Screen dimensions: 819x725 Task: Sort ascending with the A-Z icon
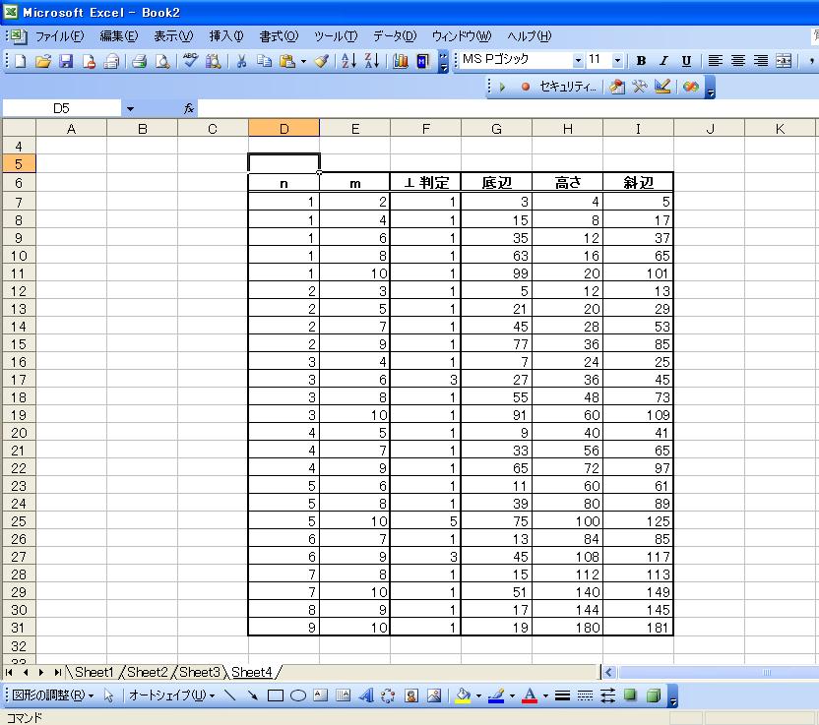[x=348, y=61]
